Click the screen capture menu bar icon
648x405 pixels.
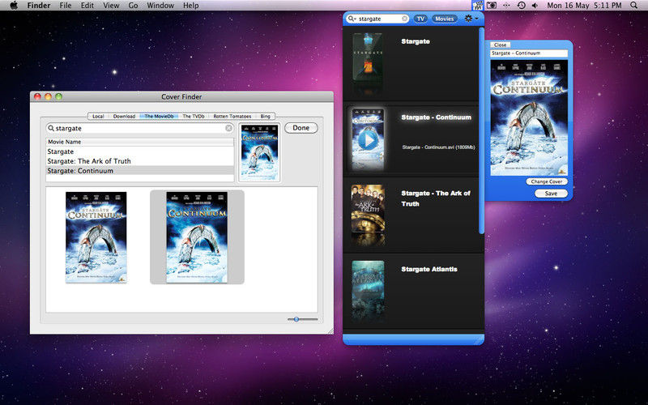coord(492,6)
